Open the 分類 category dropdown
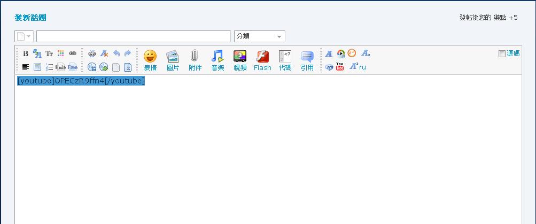The width and height of the screenshot is (536, 224). (260, 36)
